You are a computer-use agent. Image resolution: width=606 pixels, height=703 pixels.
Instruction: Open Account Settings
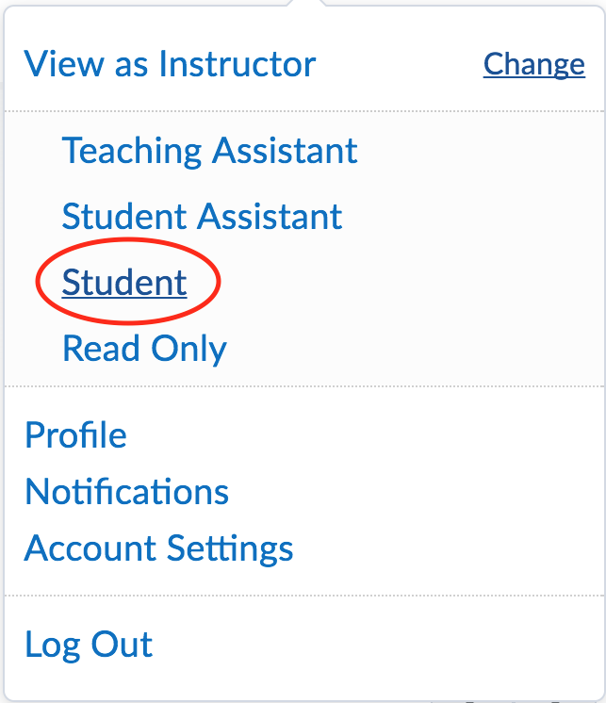[x=158, y=548]
